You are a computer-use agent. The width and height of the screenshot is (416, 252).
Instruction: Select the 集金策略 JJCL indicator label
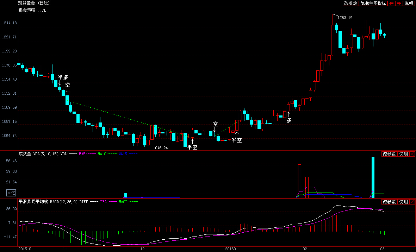click(32, 10)
